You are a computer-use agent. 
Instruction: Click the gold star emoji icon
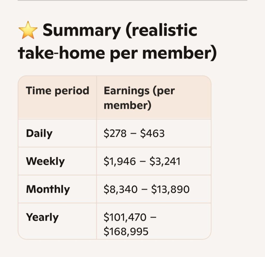pos(28,30)
